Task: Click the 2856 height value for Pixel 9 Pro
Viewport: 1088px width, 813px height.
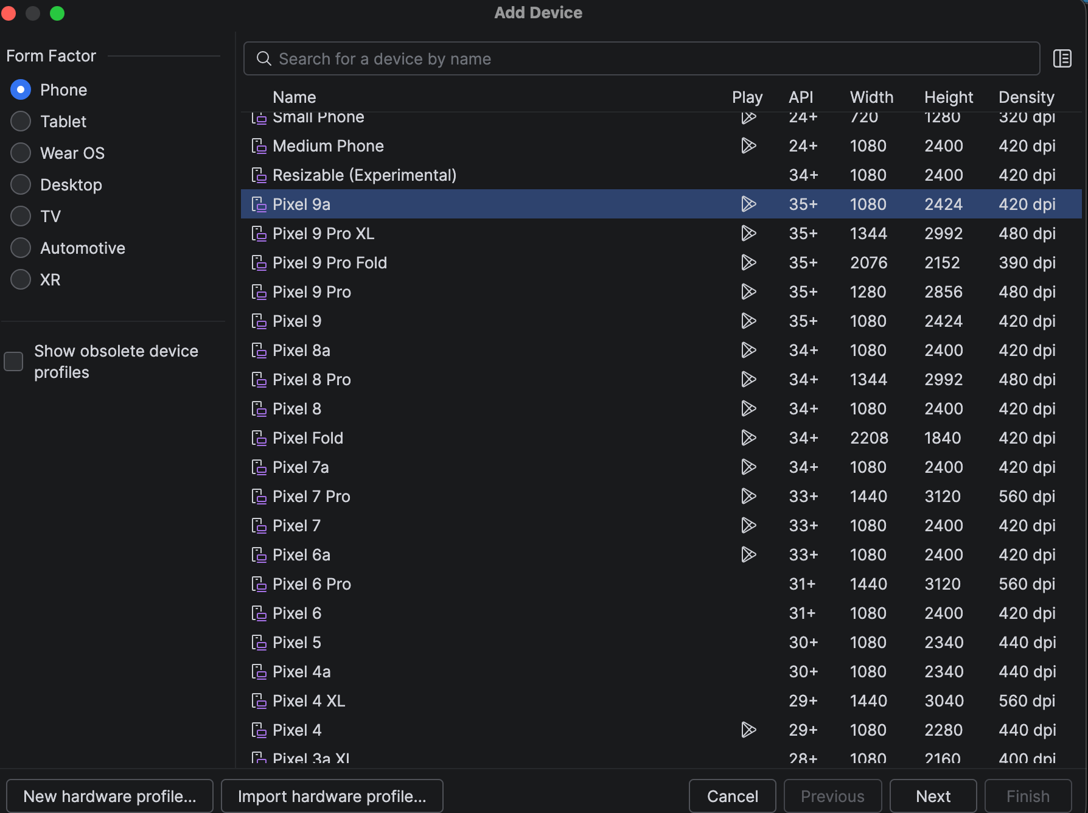Action: coord(943,292)
